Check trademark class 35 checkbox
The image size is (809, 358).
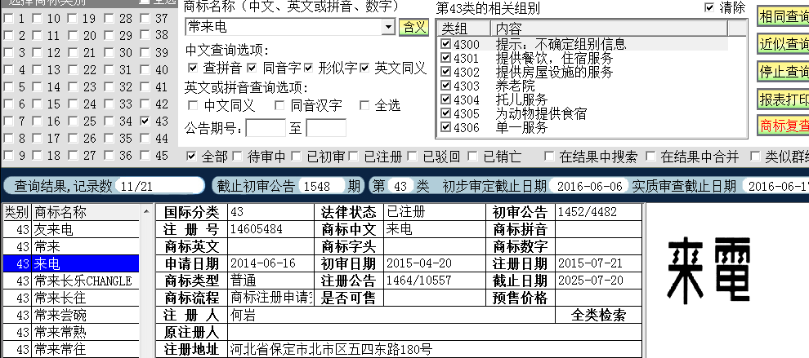[x=109, y=138]
